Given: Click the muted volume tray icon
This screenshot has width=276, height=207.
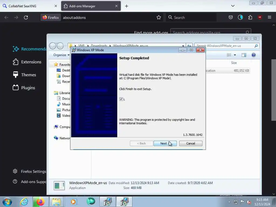Looking at the screenshot, I should (249, 202).
